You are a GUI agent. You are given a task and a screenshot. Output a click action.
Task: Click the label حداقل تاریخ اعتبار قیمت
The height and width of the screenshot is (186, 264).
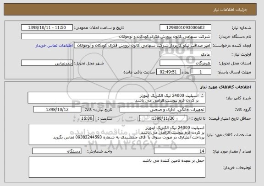click(x=230, y=118)
